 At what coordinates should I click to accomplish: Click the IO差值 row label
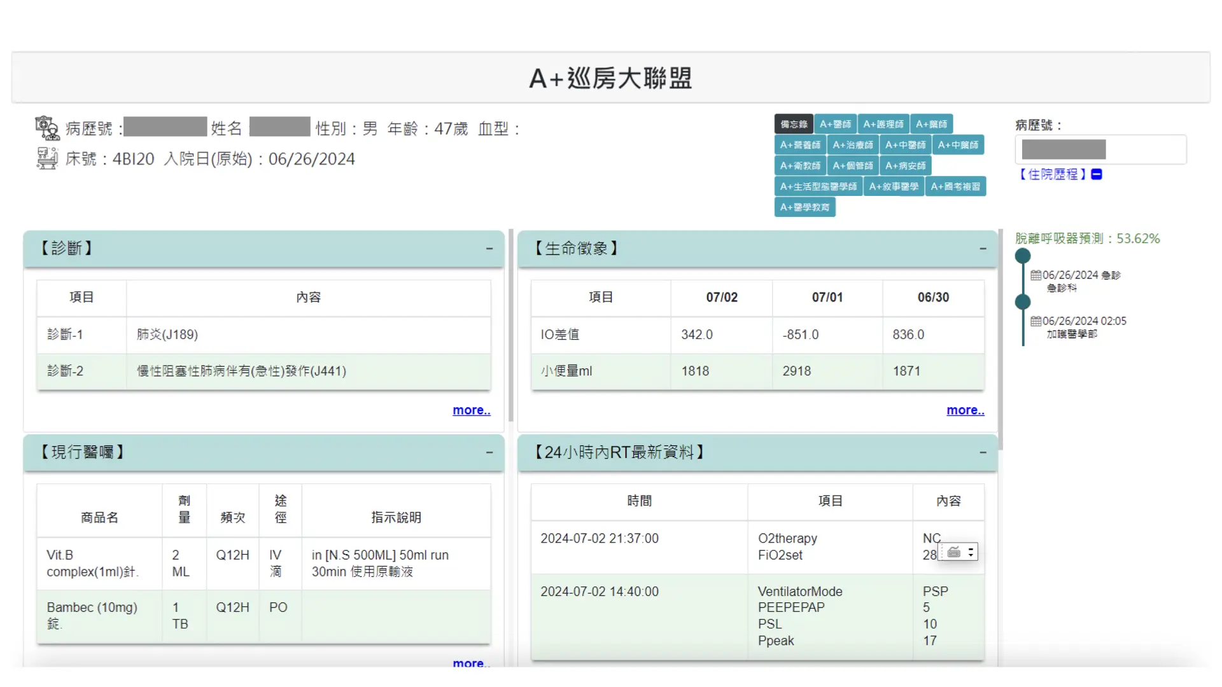[x=560, y=335]
